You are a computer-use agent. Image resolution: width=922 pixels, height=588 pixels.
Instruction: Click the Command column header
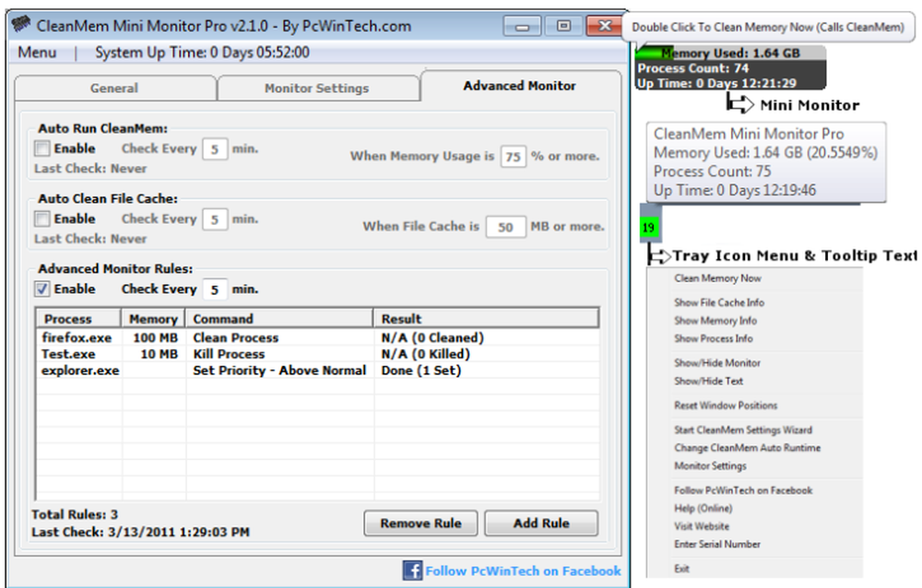[279, 319]
